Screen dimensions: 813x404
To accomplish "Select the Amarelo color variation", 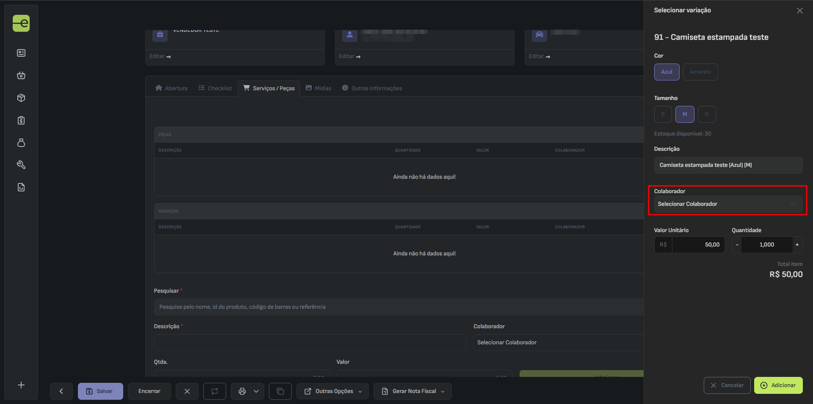I will pyautogui.click(x=700, y=72).
